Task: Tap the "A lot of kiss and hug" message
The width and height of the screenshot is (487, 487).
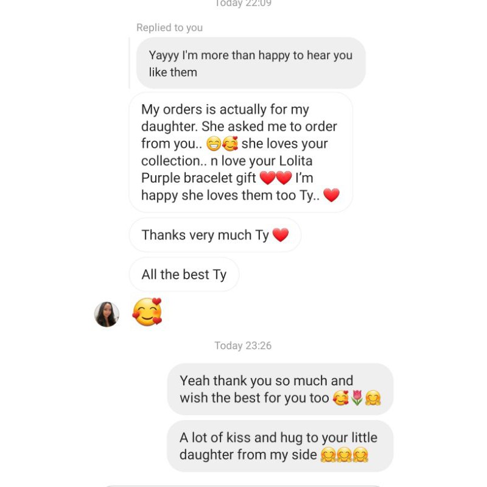Action: pos(280,446)
